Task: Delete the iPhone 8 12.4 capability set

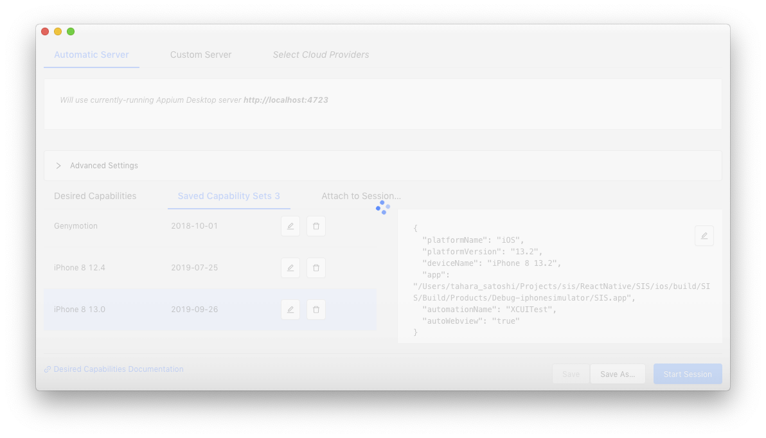Action: [x=316, y=268]
